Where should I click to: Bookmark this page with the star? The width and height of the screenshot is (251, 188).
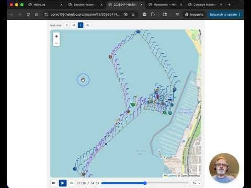[x=133, y=15]
